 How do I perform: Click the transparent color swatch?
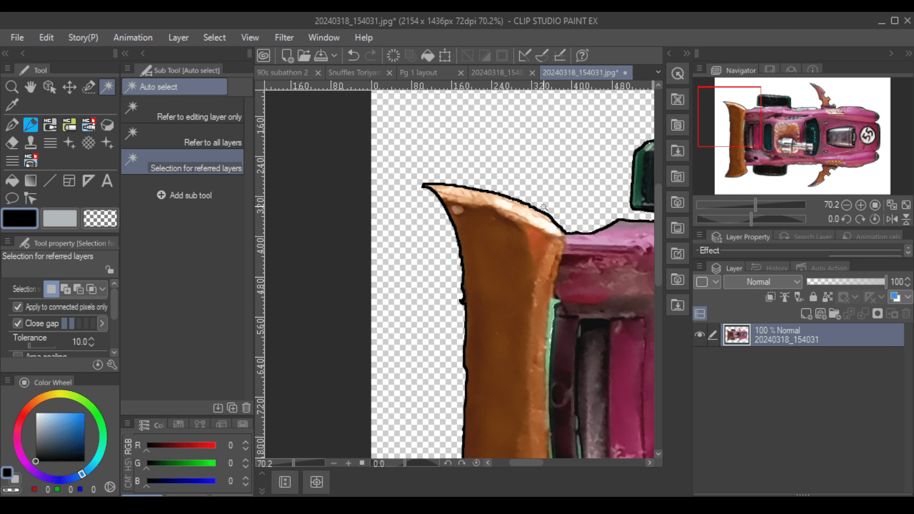click(100, 218)
